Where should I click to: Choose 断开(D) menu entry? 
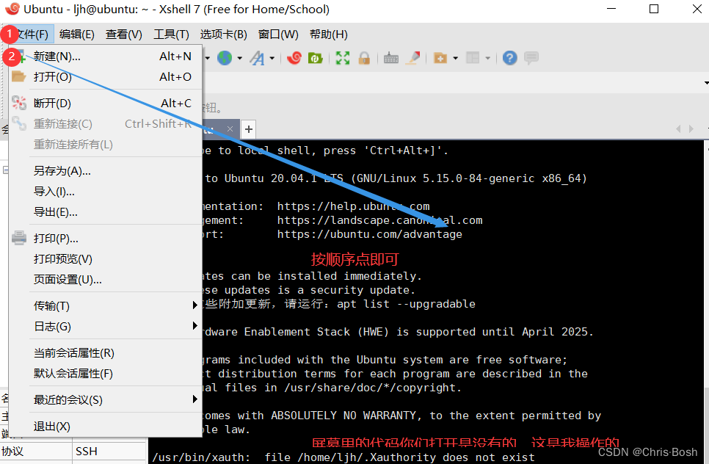pos(106,103)
